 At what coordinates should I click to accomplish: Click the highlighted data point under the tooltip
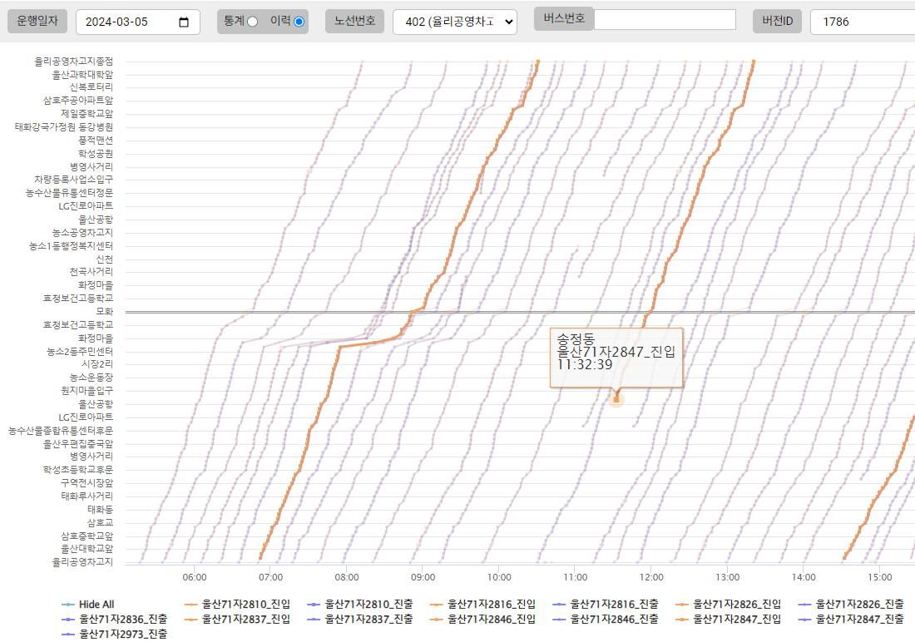coord(616,400)
